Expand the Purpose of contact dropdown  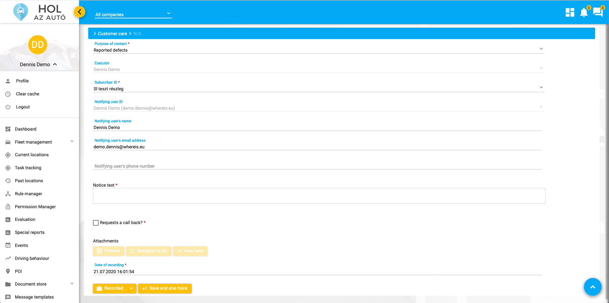pyautogui.click(x=541, y=49)
